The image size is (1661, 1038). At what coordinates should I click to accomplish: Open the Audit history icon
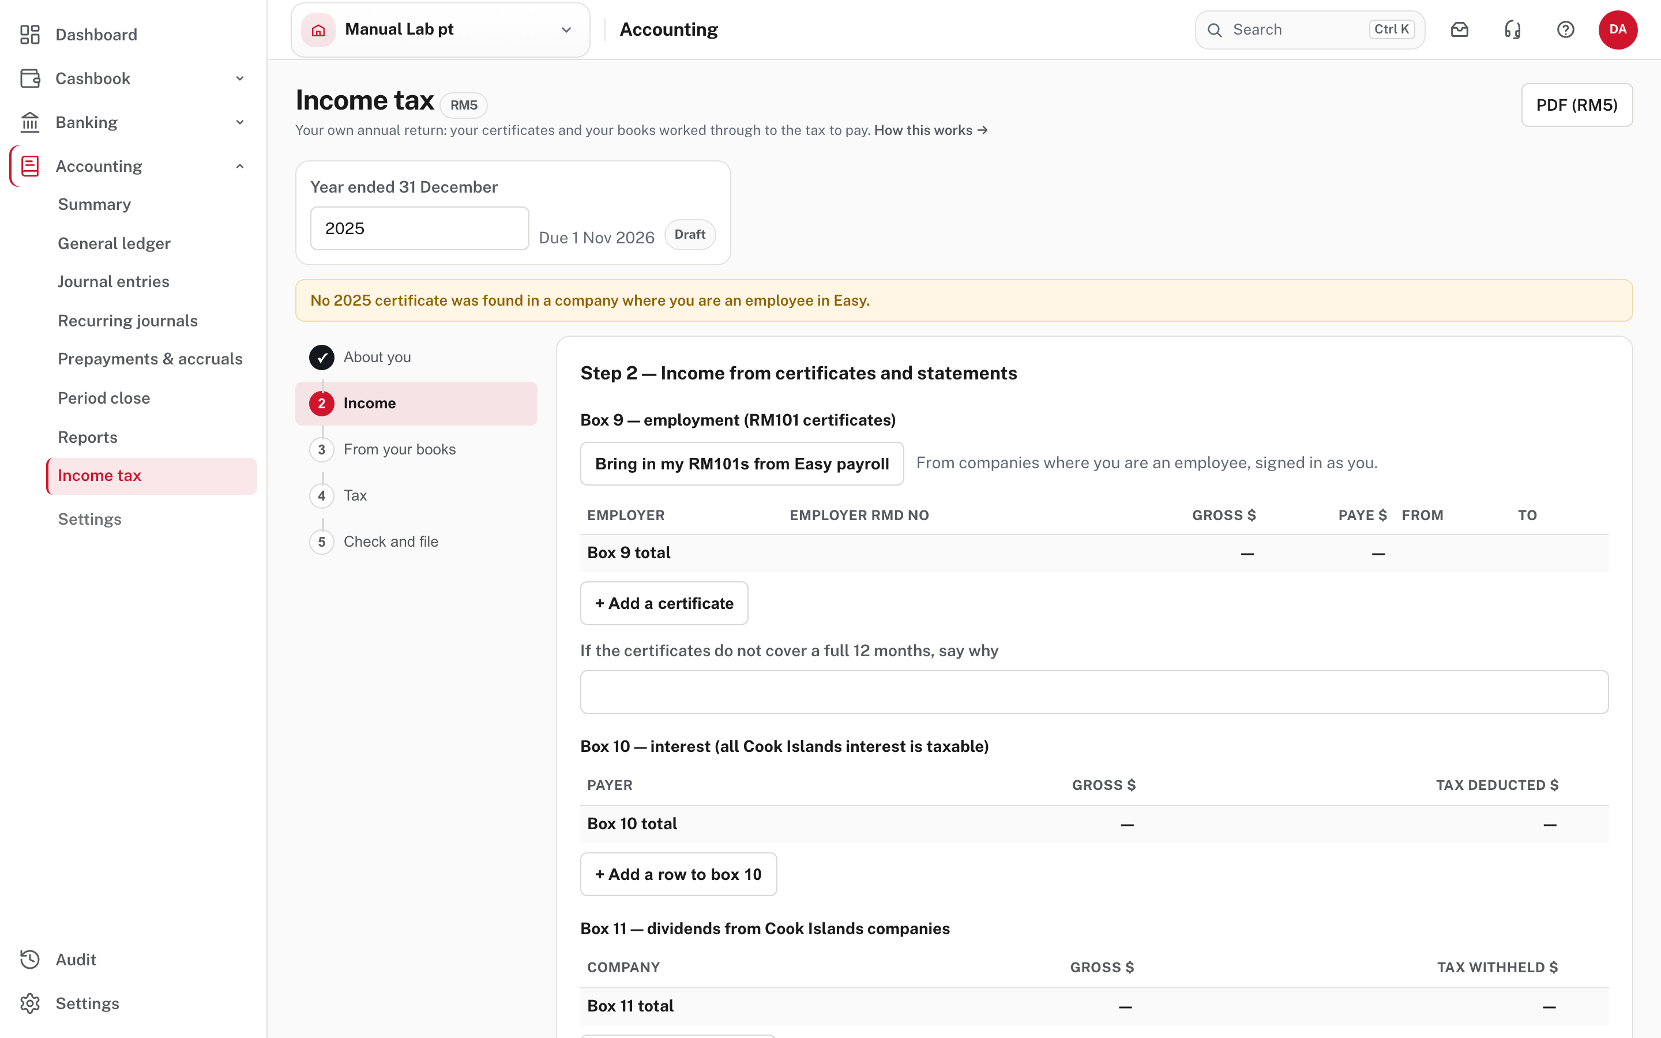29,959
